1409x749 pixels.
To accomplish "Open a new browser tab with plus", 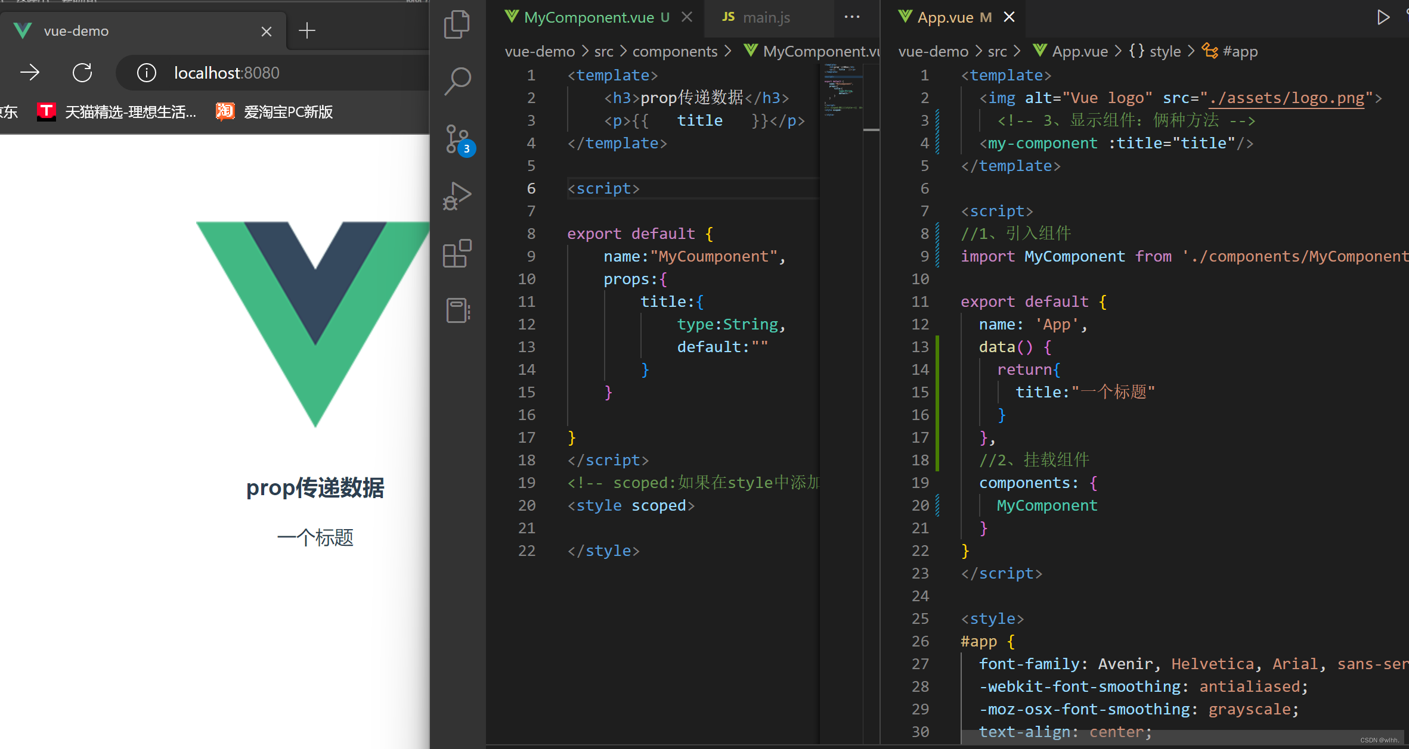I will [306, 30].
